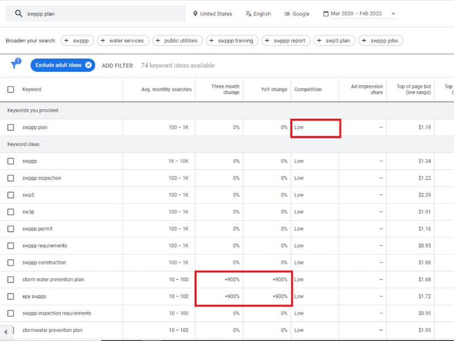Remove the Exclude adult ideas filter

(x=89, y=65)
